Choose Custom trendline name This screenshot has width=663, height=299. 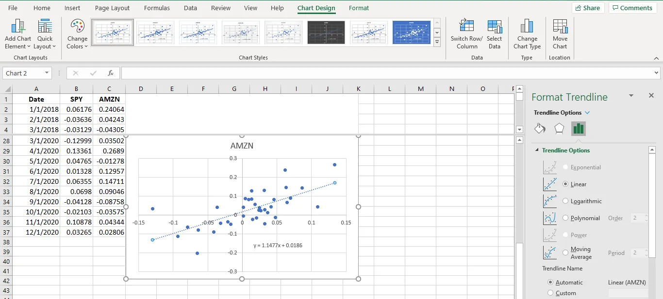(x=551, y=293)
